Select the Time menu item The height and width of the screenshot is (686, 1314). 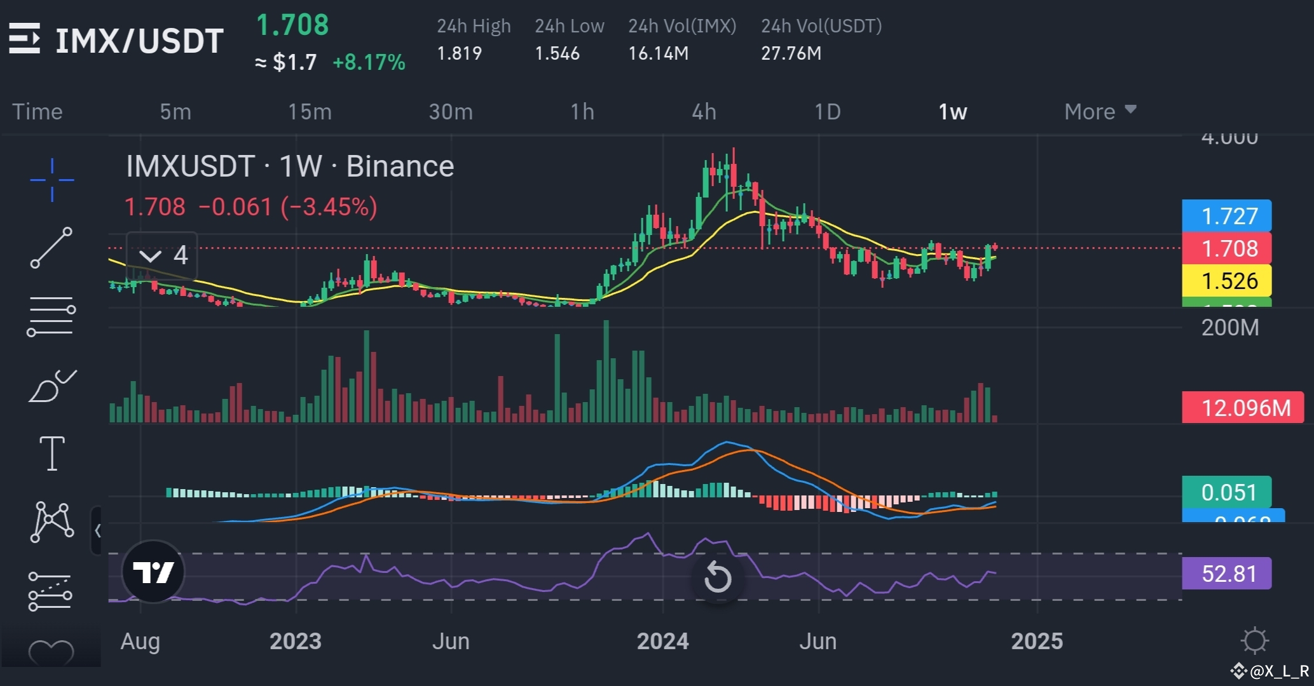tap(37, 111)
